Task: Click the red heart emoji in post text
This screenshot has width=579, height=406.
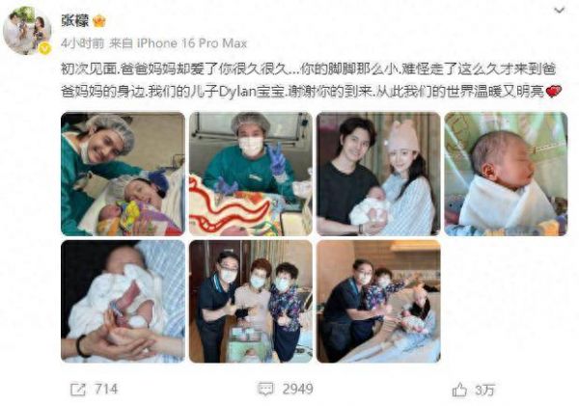Action: coord(554,91)
